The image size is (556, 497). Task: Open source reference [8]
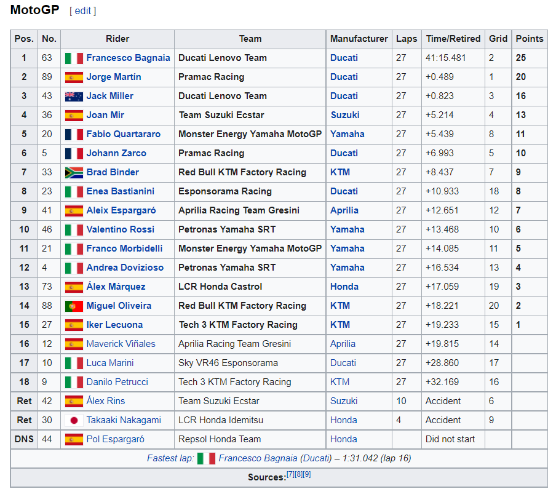pos(298,474)
